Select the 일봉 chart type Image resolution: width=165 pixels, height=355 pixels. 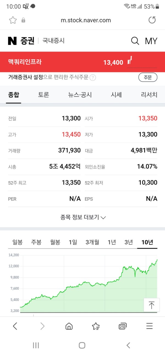[x=17, y=242]
